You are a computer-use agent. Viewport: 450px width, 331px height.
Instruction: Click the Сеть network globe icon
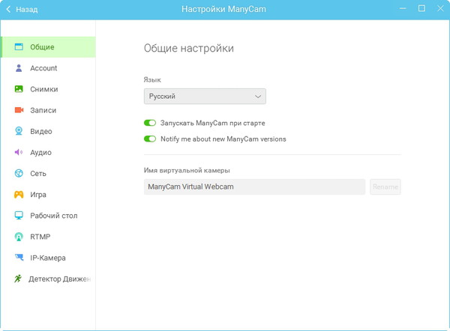(19, 174)
